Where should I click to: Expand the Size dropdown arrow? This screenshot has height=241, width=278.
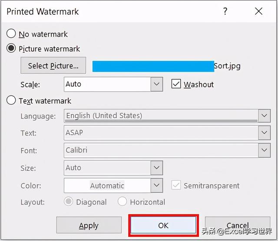(x=157, y=168)
